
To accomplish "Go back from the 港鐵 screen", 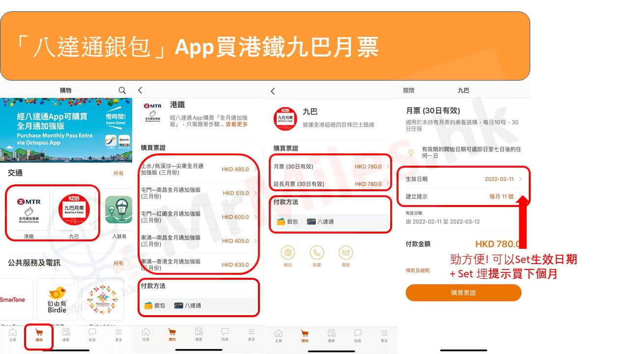I will [140, 90].
